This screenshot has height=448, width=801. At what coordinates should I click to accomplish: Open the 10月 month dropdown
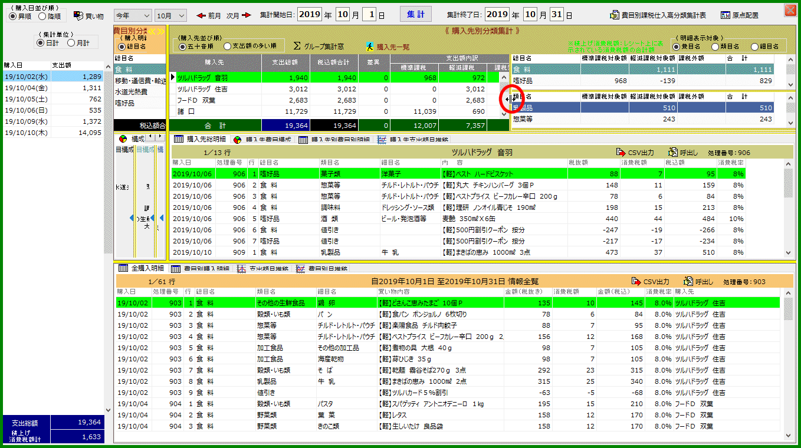[x=170, y=15]
